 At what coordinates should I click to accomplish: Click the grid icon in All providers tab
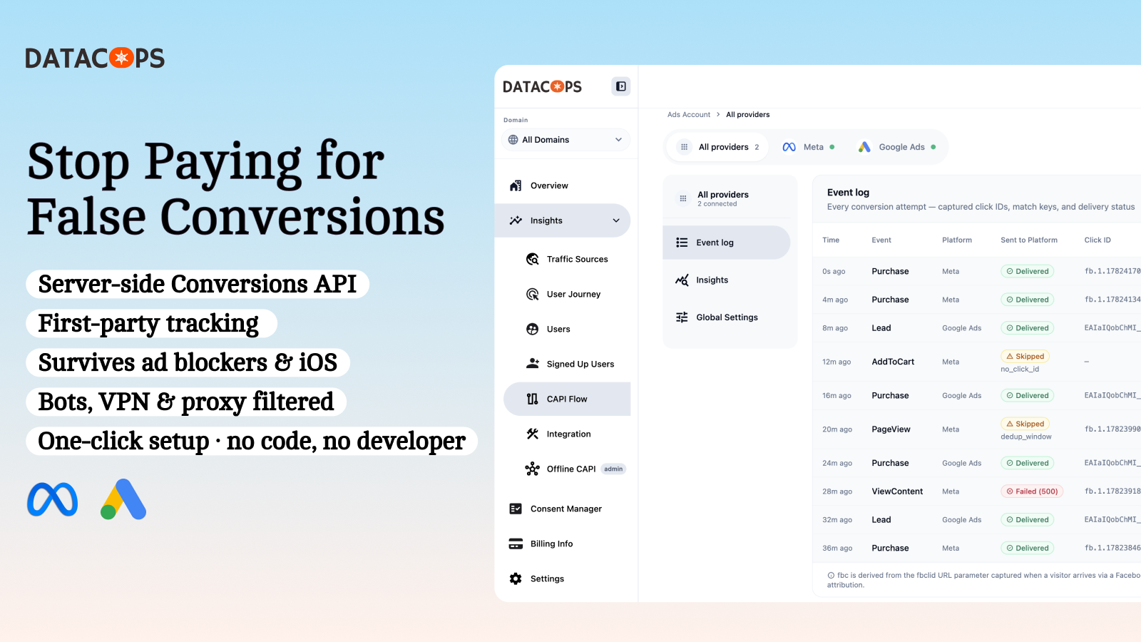(x=684, y=147)
